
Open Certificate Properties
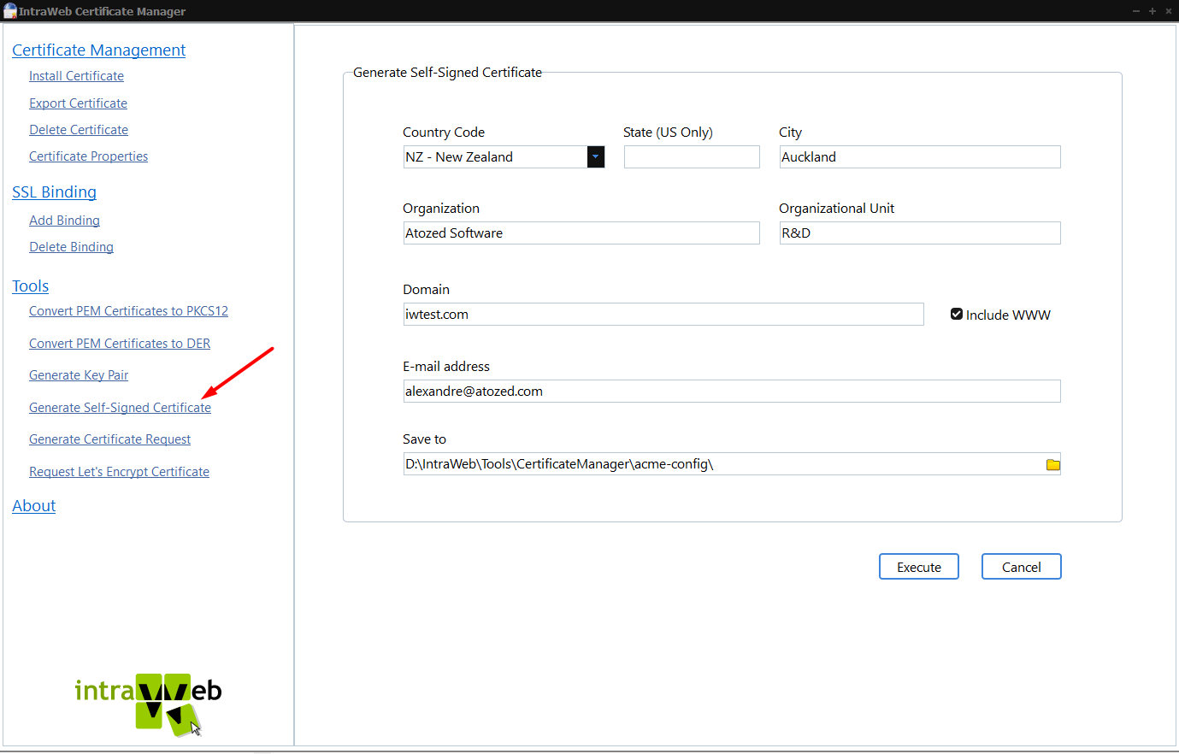[x=88, y=156]
